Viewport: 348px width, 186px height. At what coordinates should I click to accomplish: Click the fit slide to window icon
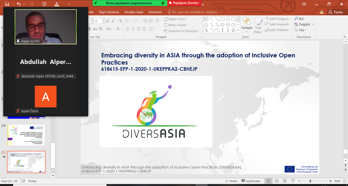pos(344,181)
